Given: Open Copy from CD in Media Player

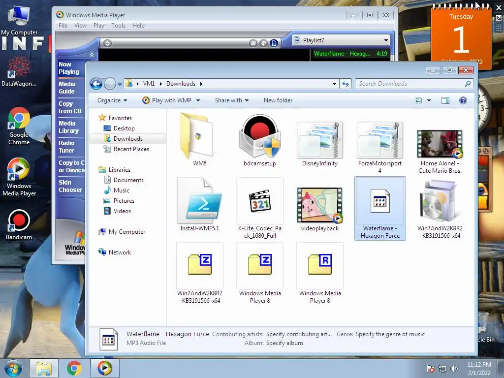Looking at the screenshot, I should tap(70, 107).
